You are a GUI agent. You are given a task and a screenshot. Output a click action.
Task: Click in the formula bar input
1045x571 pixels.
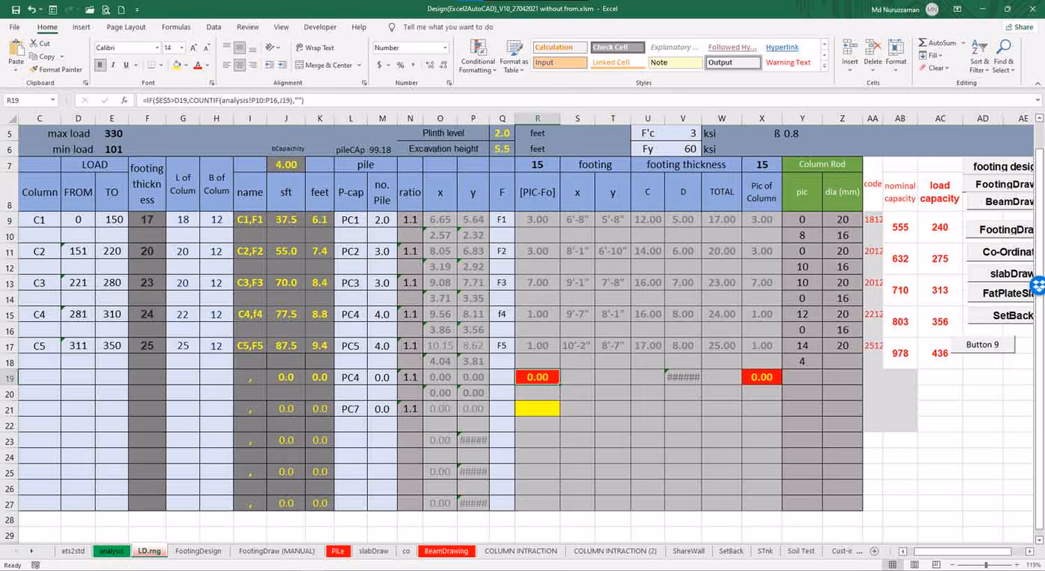586,100
